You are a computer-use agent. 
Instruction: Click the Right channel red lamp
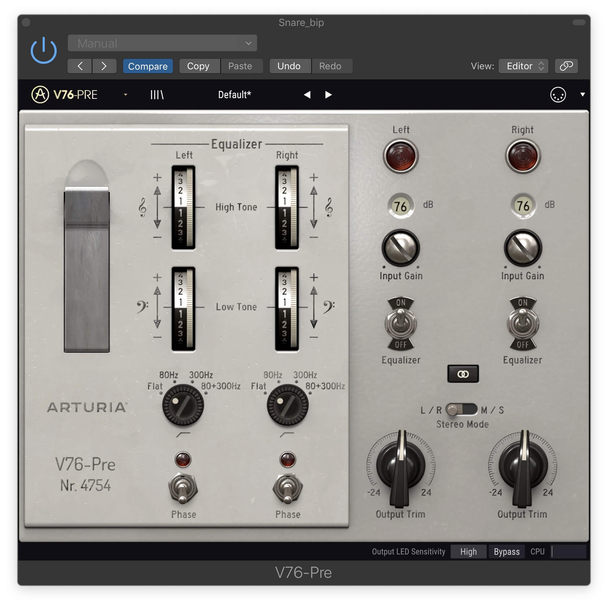(x=523, y=156)
